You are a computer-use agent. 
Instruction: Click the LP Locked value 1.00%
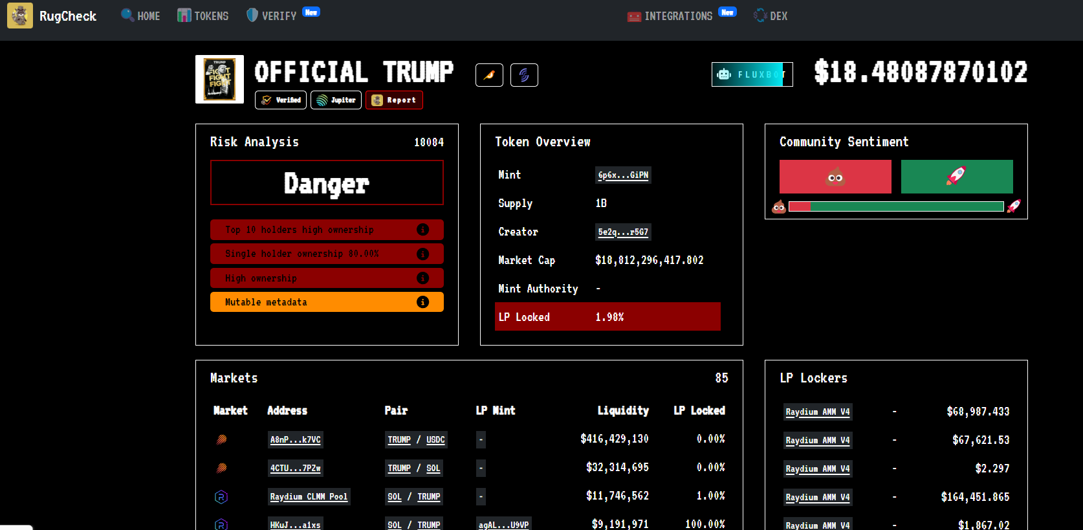(x=710, y=496)
